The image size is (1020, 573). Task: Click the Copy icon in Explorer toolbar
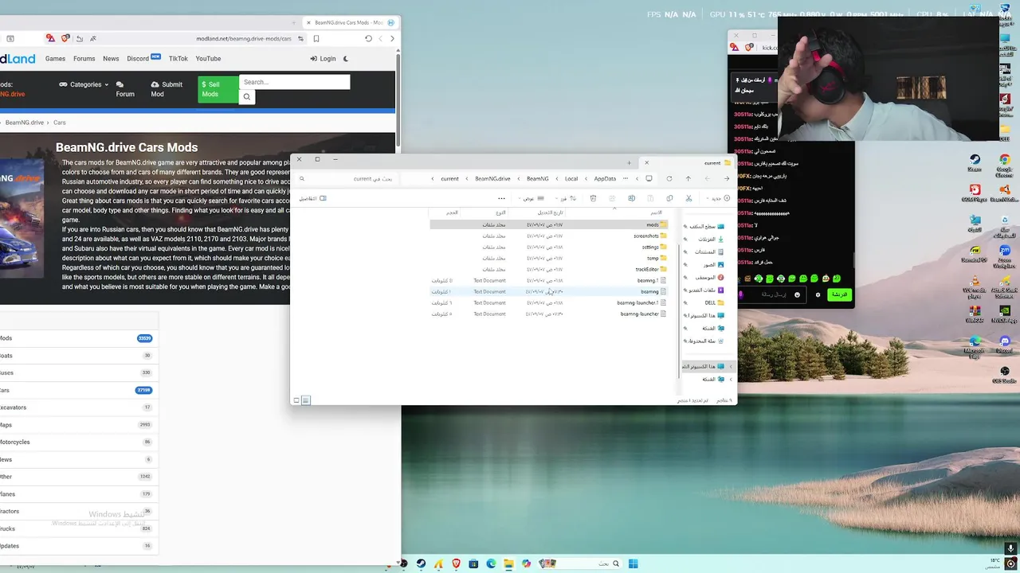pyautogui.click(x=669, y=198)
